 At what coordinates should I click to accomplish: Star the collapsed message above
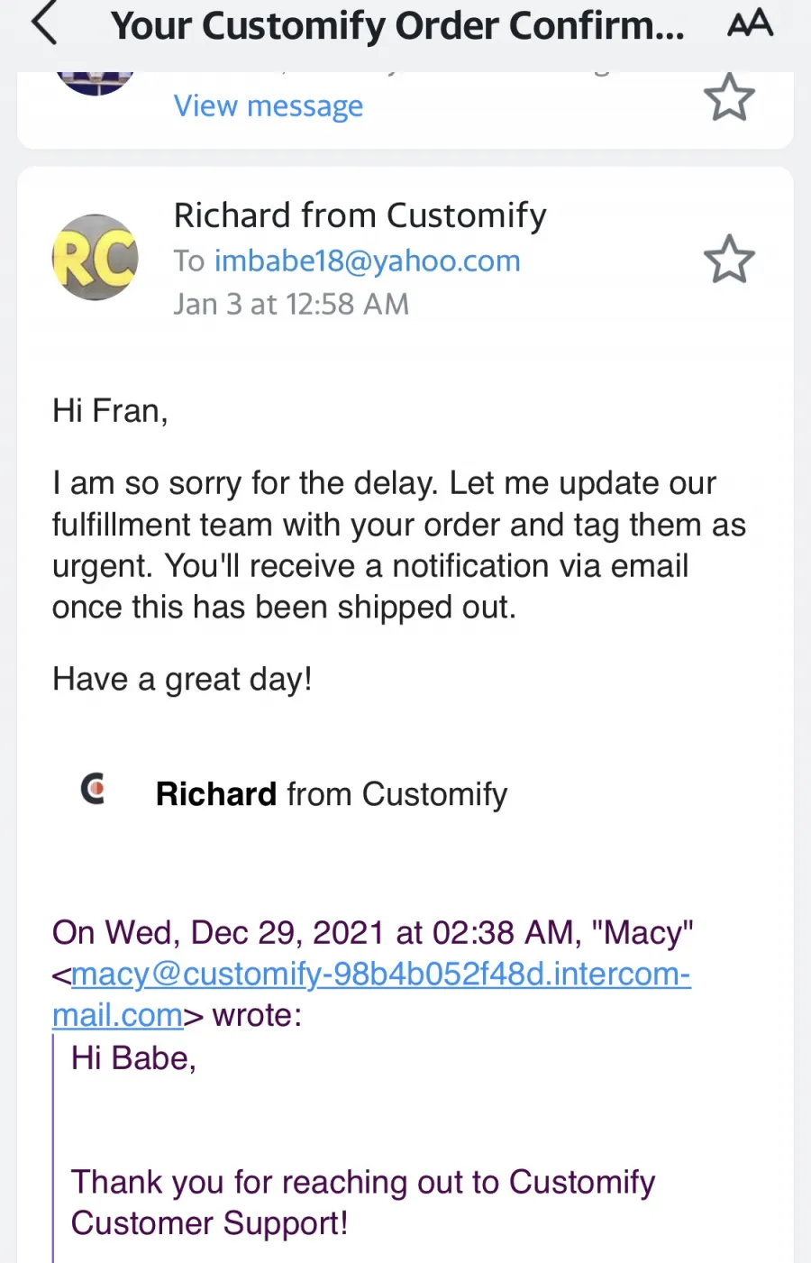tap(728, 97)
